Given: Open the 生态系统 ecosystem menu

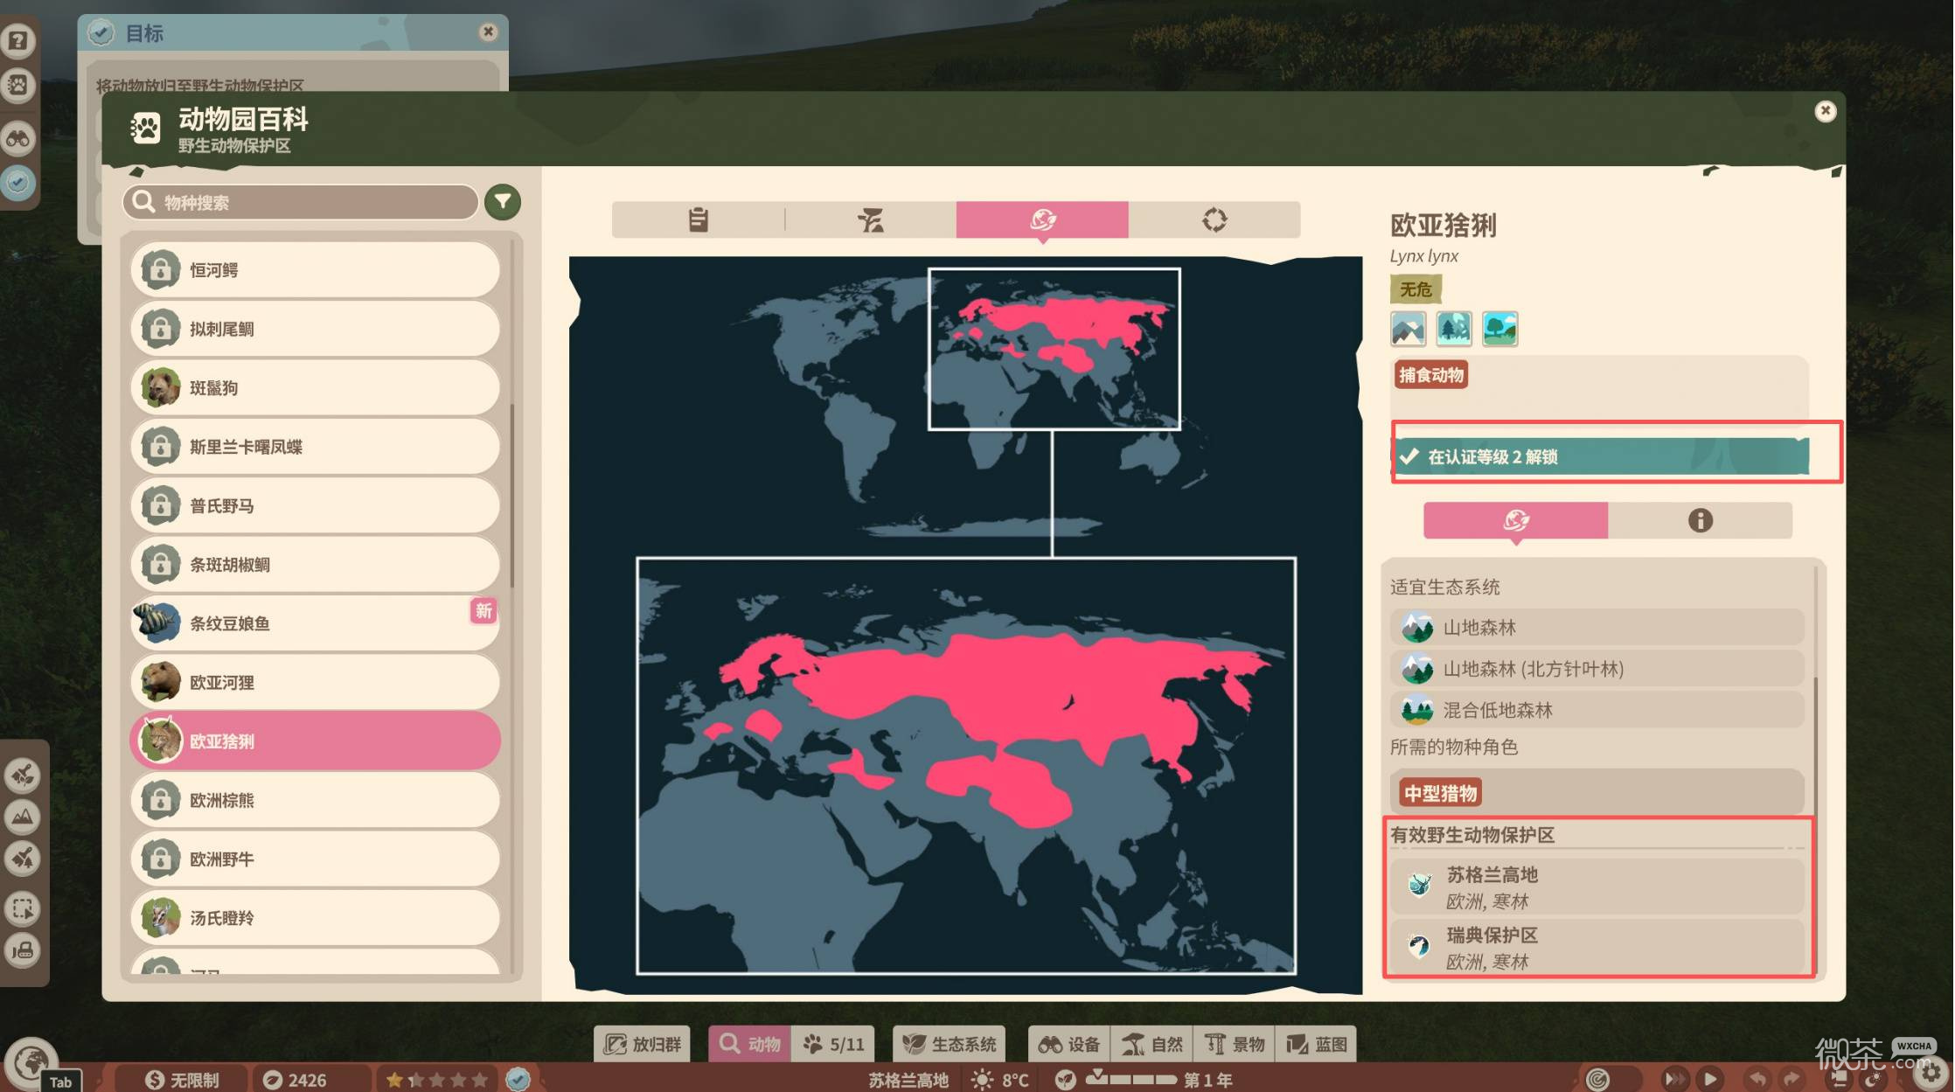Looking at the screenshot, I should 950,1044.
